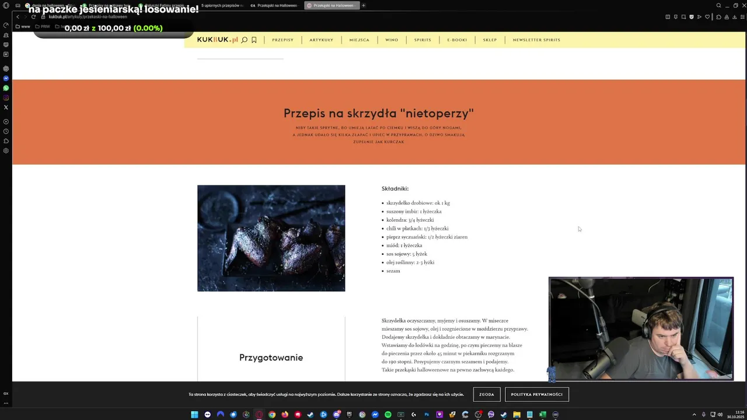Click the search tabs magnifier icon
This screenshot has height=420, width=747.
click(718, 5)
